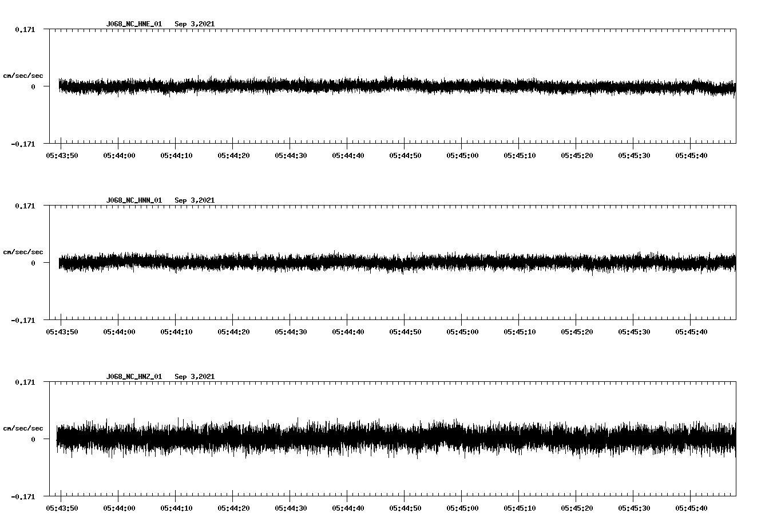Click 05:44:00 time label under HNN plot
Screen dimensions: 777x529
coord(119,332)
